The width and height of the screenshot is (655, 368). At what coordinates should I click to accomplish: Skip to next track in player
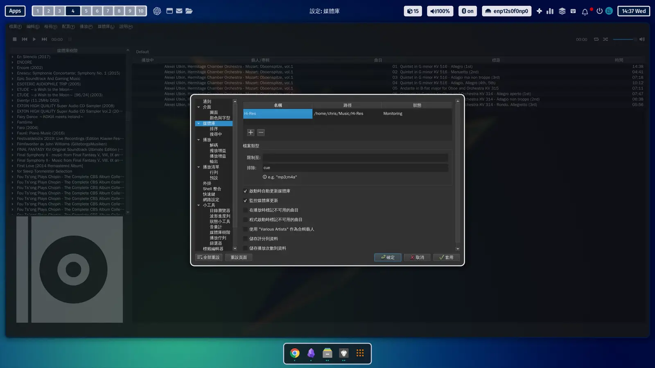pos(44,39)
